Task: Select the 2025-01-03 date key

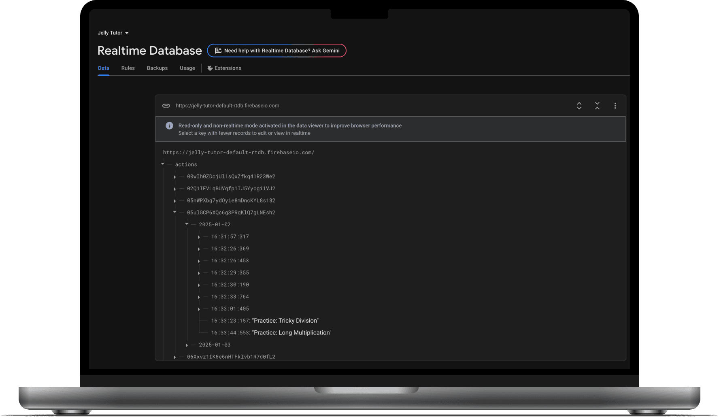Action: 215,345
